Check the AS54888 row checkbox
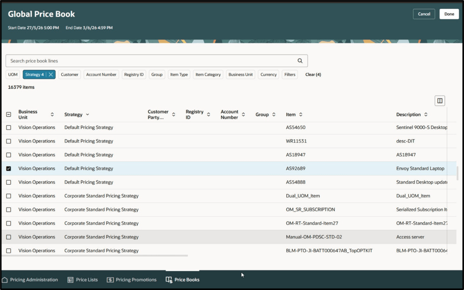 (8, 182)
